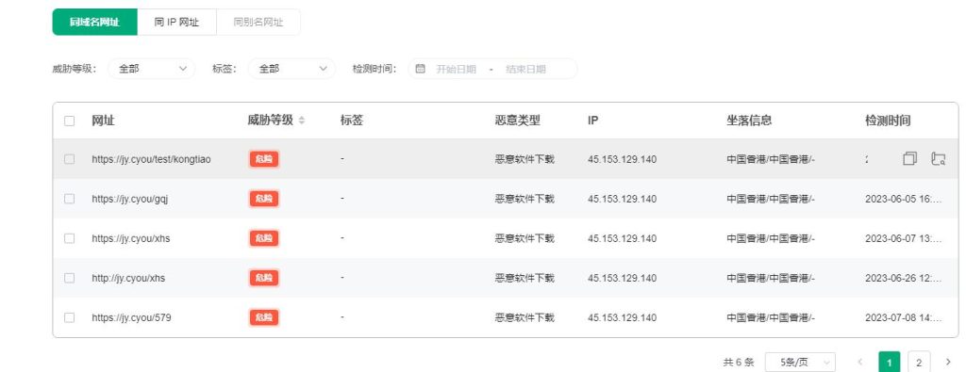Click the 危险 badge for https://jy.cyou/579
This screenshot has height=372, width=966.
tap(264, 317)
